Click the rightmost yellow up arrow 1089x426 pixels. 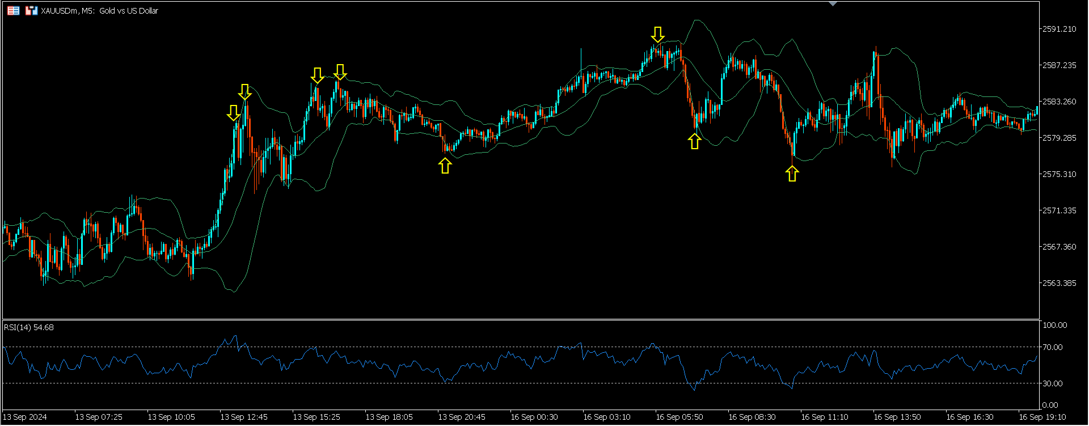tap(792, 174)
